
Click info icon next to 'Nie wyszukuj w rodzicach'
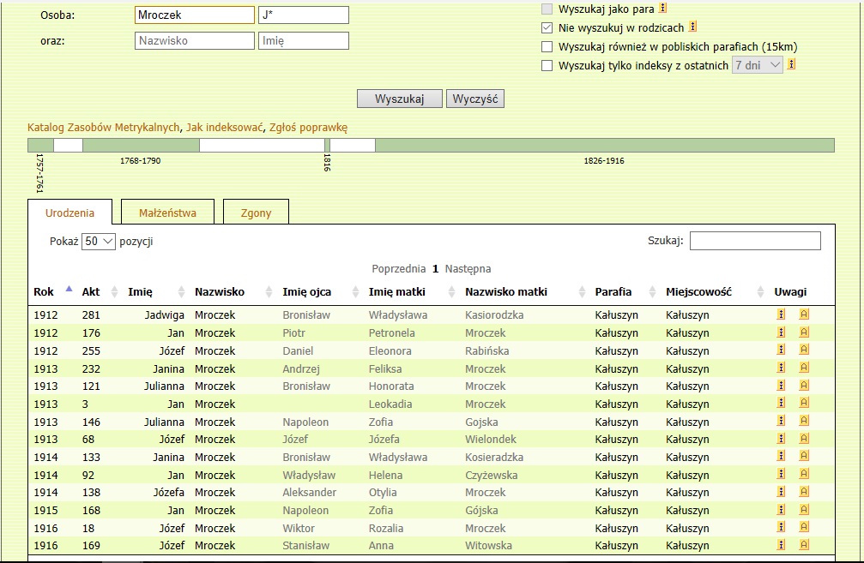pos(693,27)
